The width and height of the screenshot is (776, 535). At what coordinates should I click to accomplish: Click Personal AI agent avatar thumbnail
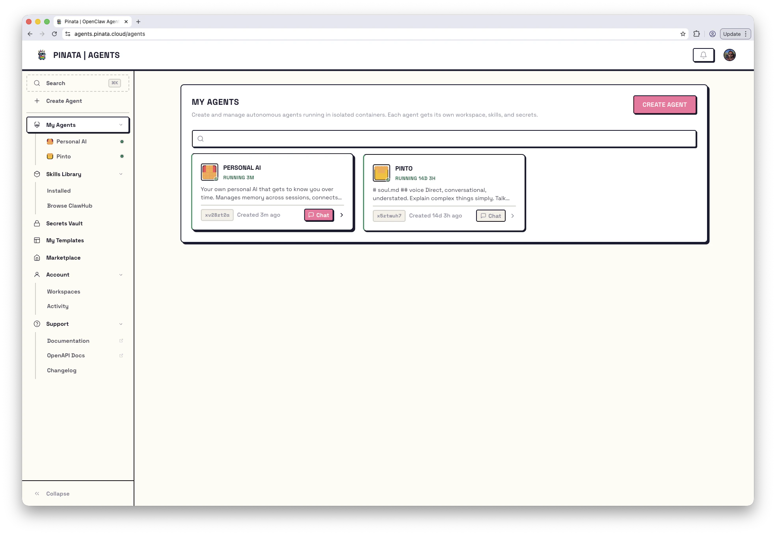click(x=209, y=172)
